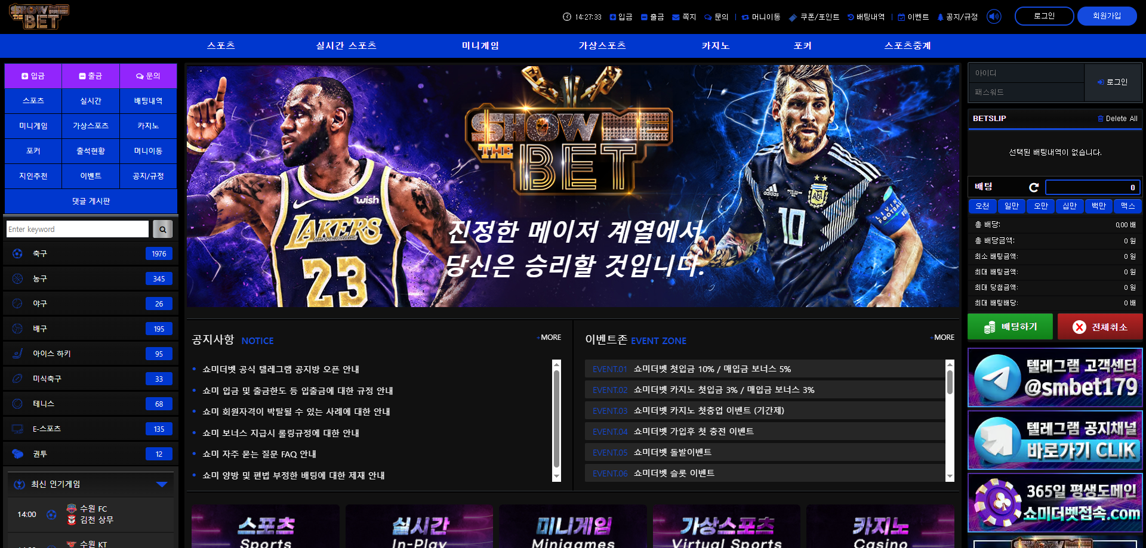Select 농구 basketball in the sports list

91,278
